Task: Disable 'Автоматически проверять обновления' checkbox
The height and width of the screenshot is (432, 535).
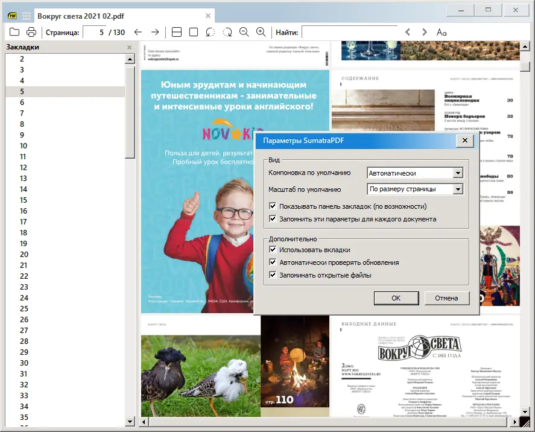Action: click(x=273, y=262)
